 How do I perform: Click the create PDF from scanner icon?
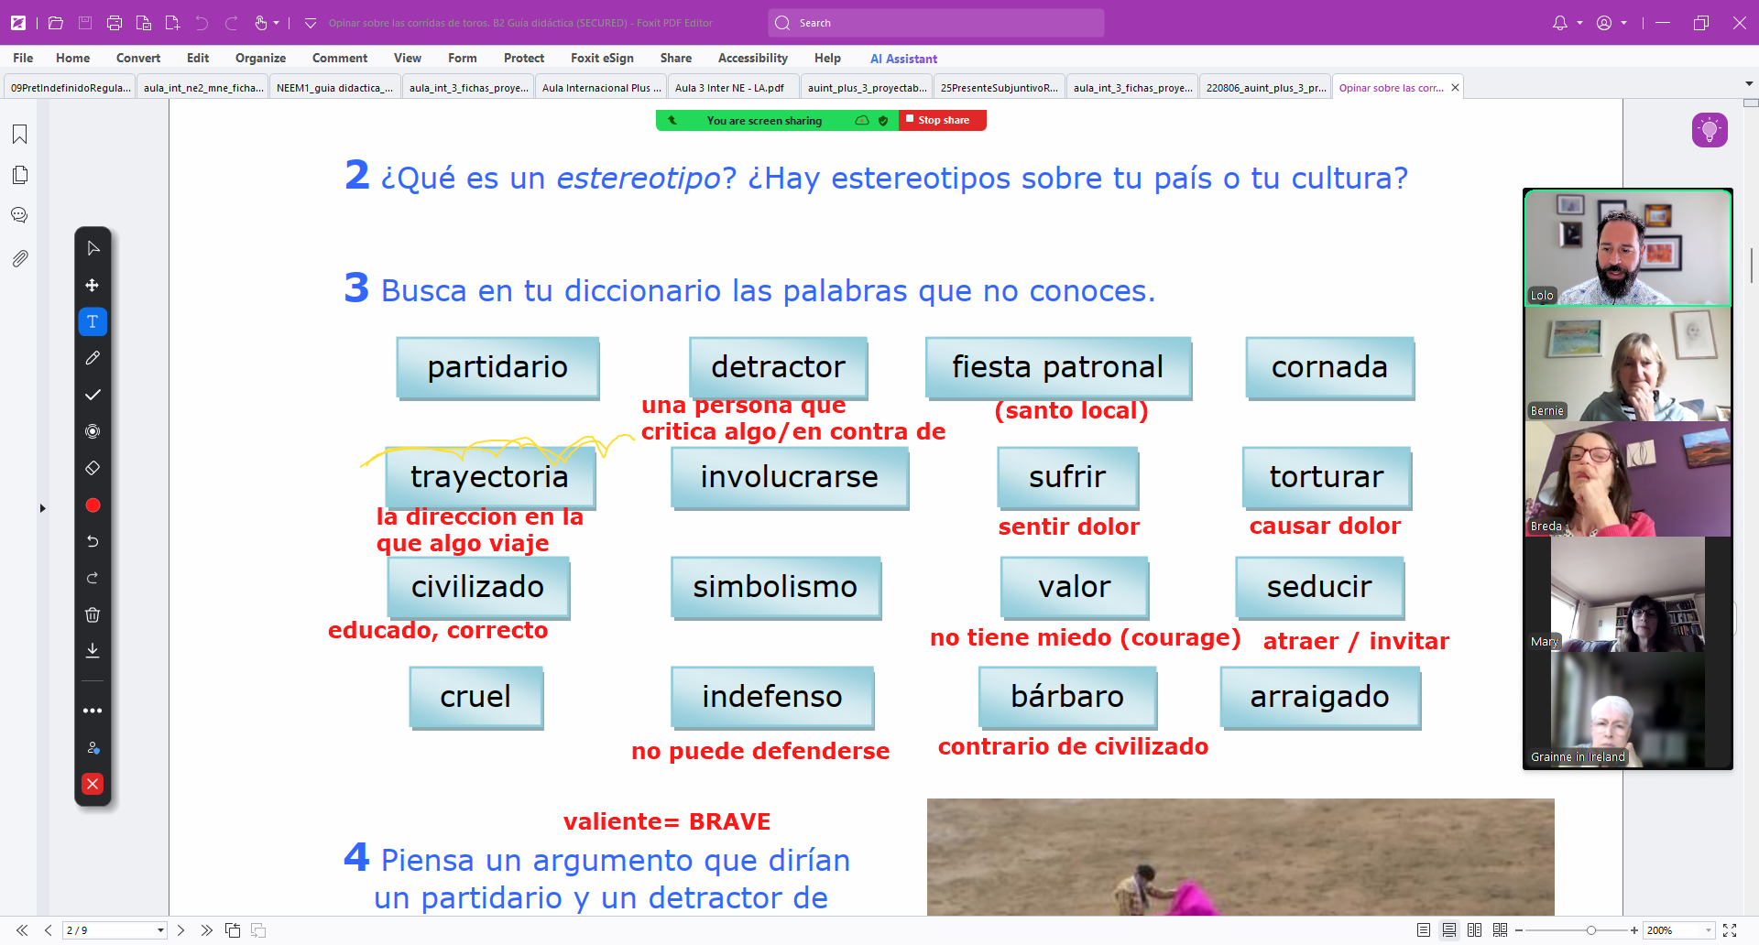tap(144, 23)
